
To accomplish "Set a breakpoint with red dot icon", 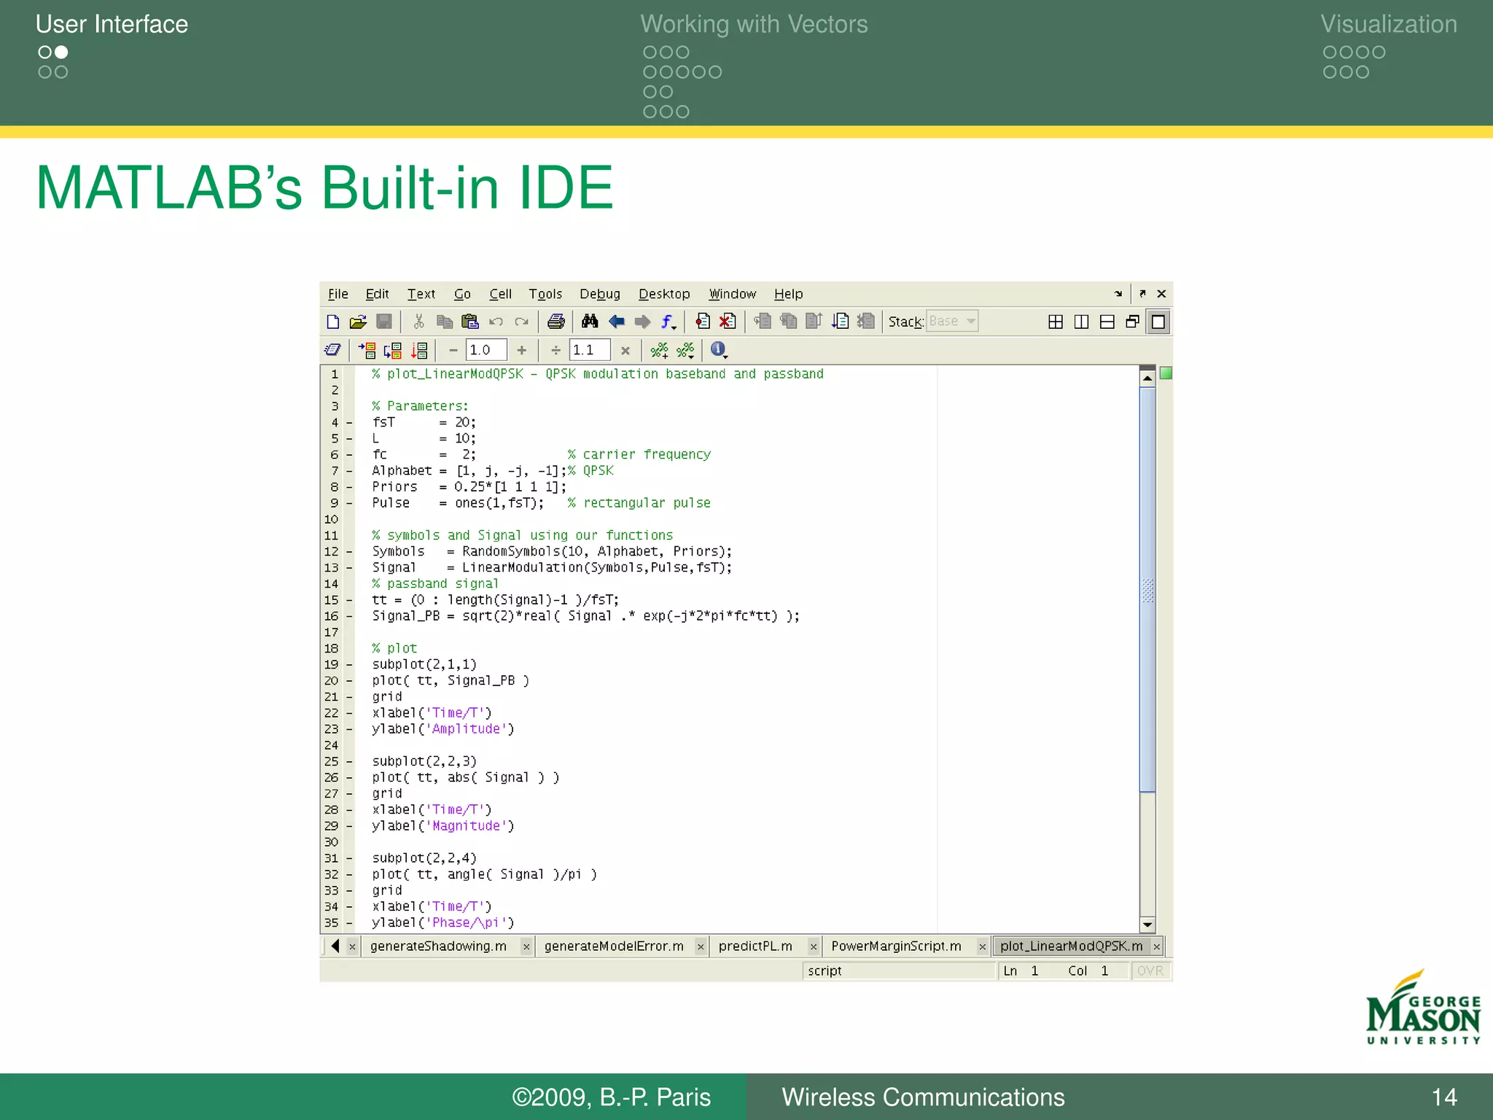I will (x=702, y=322).
